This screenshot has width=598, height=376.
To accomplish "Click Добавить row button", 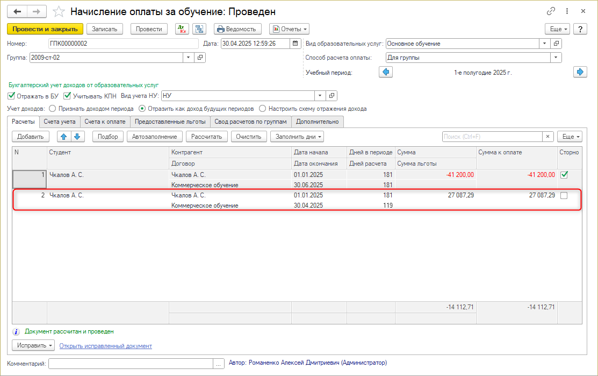I will [x=31, y=137].
